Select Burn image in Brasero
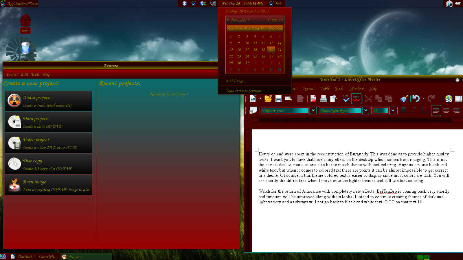The image size is (463, 260). coord(48,185)
